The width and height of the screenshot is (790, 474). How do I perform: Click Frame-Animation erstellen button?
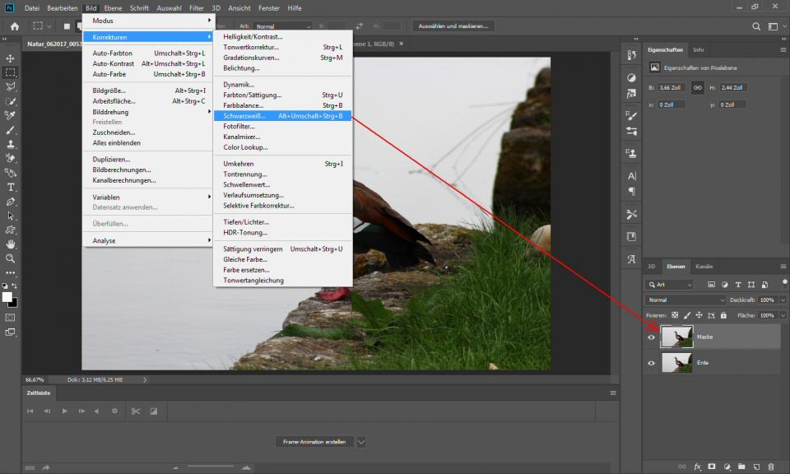click(x=314, y=442)
